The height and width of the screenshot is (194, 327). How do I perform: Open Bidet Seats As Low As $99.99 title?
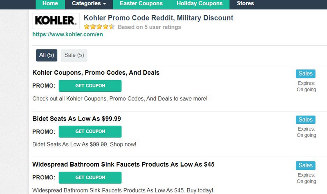[x=76, y=118]
